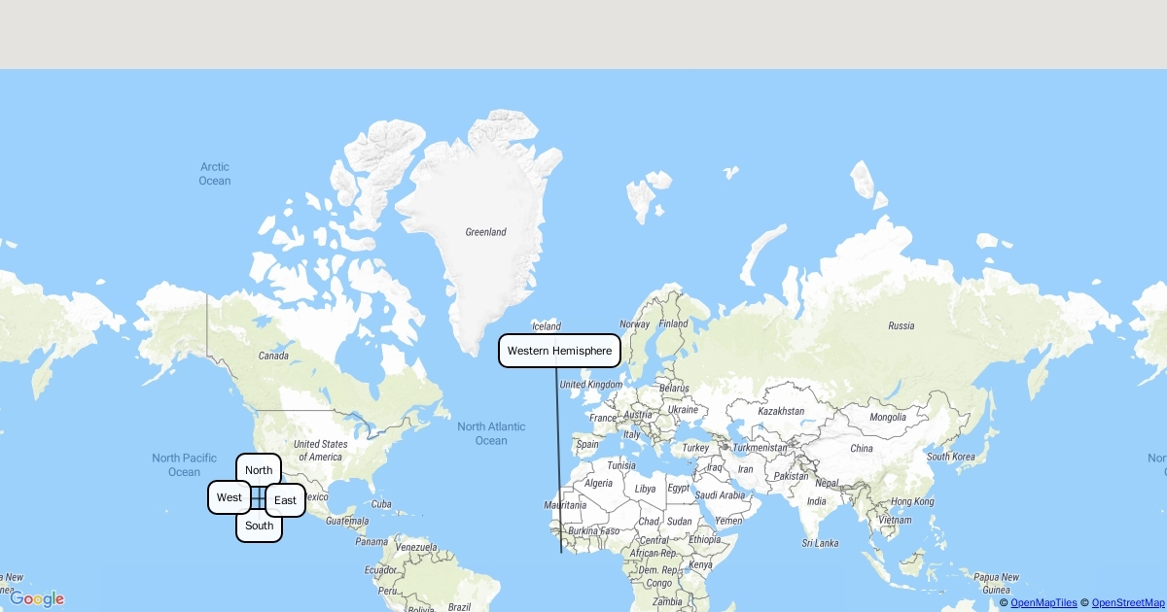Click the grid square between the direction labels

pyautogui.click(x=258, y=498)
